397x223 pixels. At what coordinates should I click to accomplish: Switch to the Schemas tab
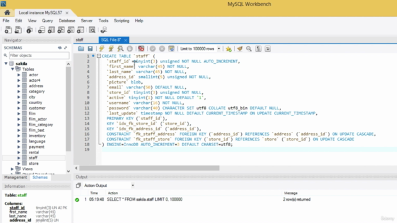pos(40,177)
